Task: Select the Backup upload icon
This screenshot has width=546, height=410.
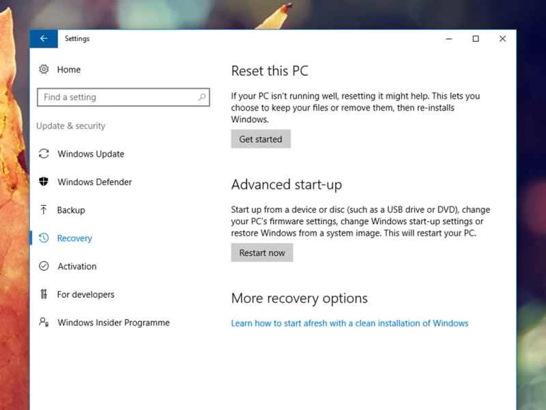Action: 44,210
